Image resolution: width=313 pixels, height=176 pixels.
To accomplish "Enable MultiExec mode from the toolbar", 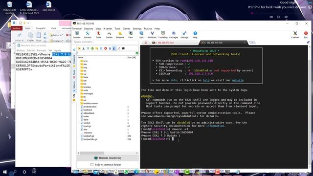I will click(152, 35).
